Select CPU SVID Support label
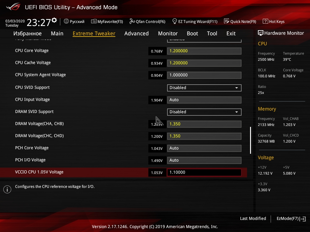The image size is (310, 232). (32, 87)
